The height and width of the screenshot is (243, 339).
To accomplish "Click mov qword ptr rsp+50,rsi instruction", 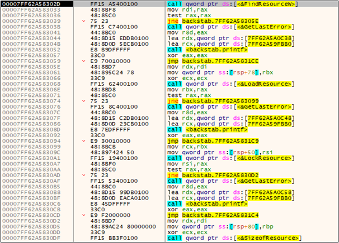I will 220,152.
